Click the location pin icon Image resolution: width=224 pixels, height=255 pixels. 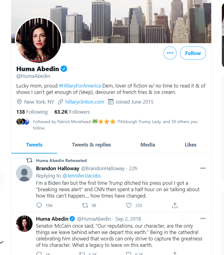pyautogui.click(x=19, y=102)
